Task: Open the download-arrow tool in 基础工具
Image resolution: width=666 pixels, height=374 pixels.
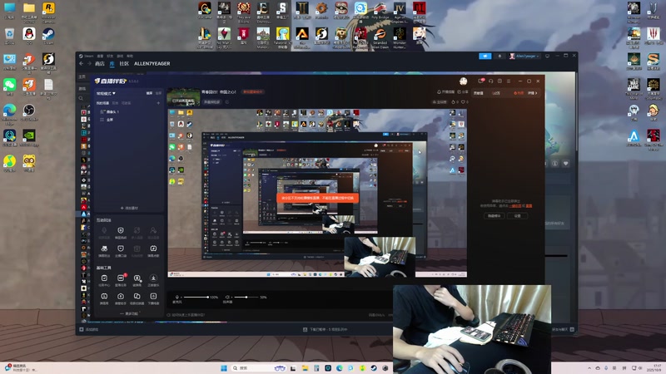Action: click(x=153, y=278)
